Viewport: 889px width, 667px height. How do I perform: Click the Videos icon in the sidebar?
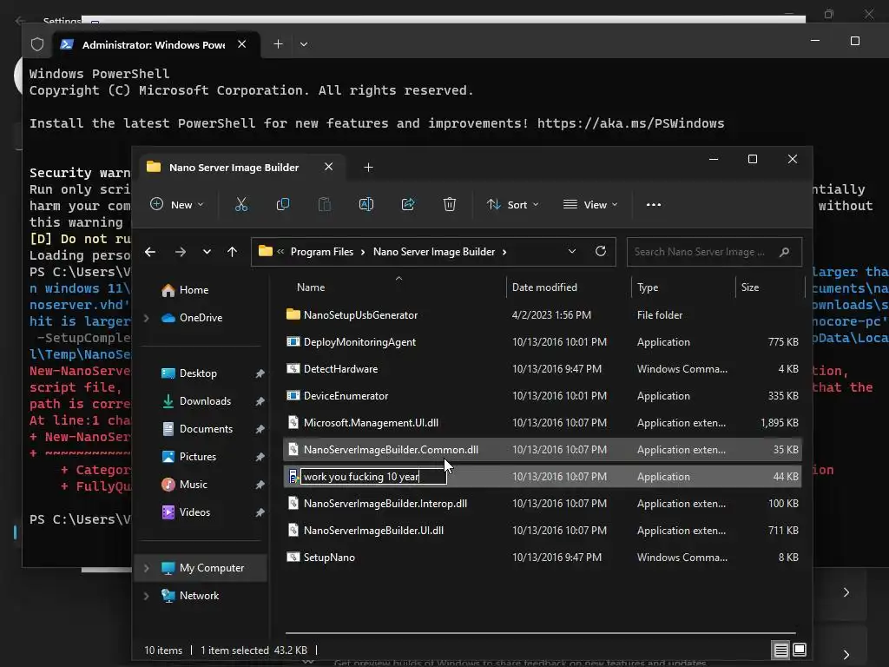point(168,512)
